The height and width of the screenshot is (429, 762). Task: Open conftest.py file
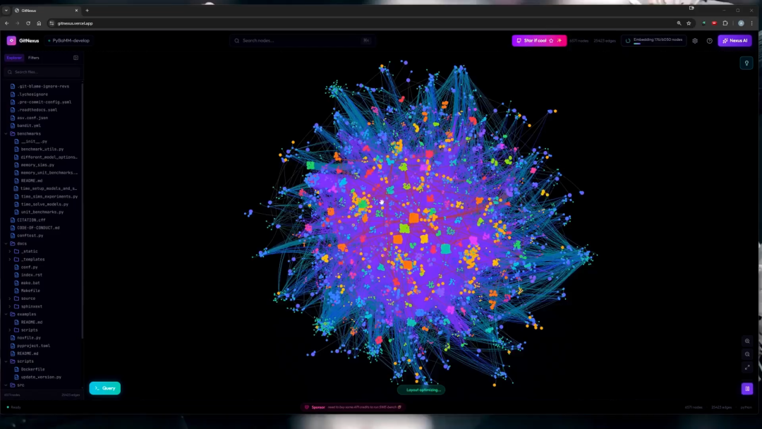pos(30,236)
